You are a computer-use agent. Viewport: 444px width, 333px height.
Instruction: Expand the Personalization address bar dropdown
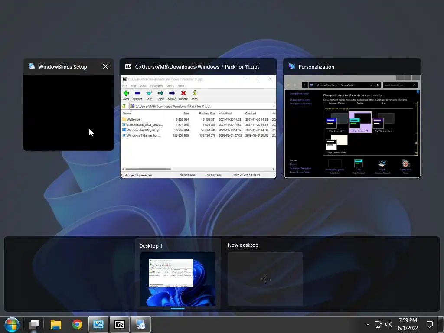[371, 85]
